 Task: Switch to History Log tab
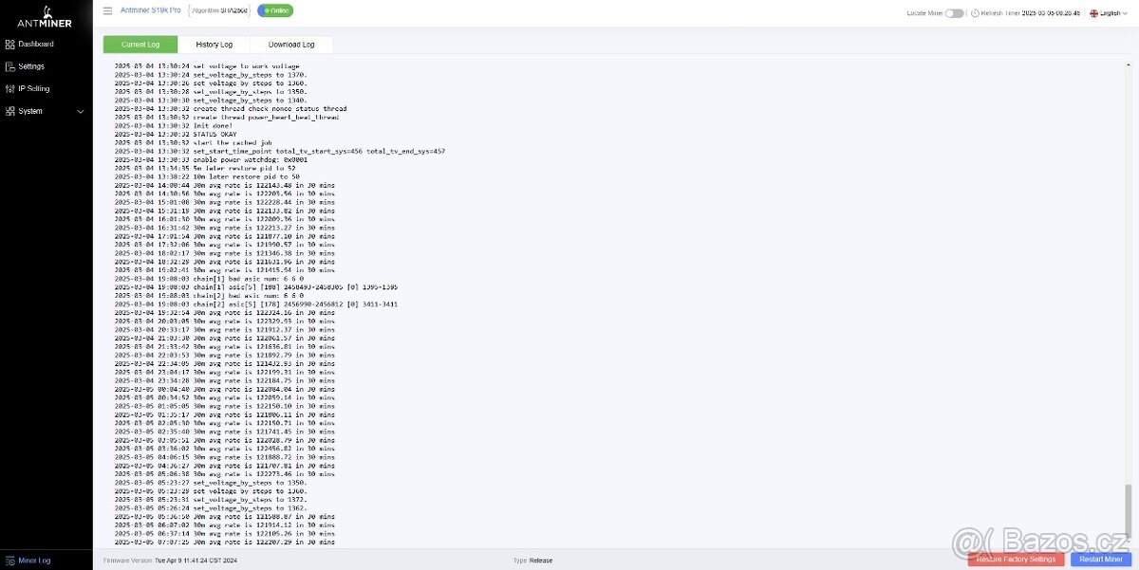[214, 45]
